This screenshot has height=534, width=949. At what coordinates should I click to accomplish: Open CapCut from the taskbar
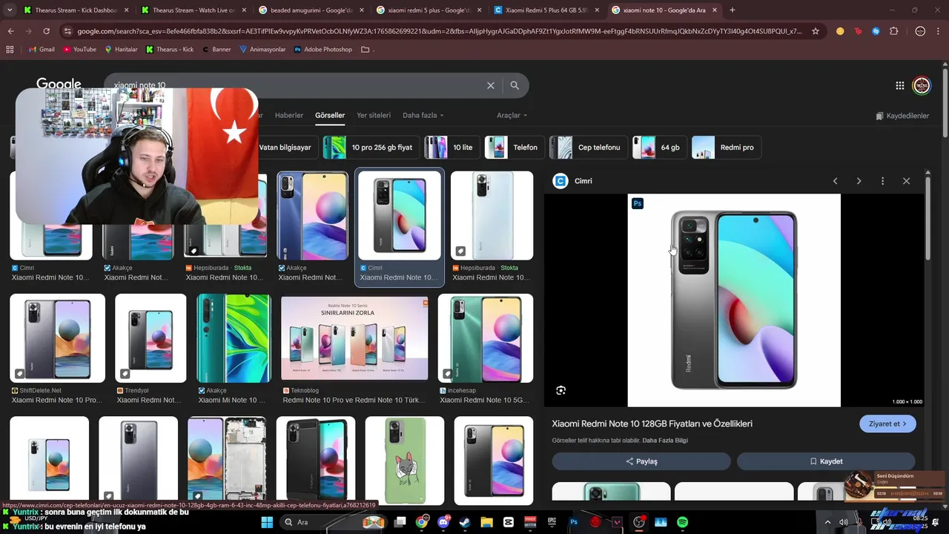coord(509,522)
